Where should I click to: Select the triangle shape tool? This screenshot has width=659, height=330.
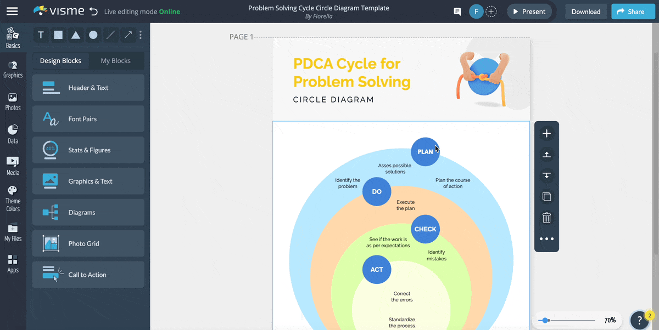(x=76, y=35)
